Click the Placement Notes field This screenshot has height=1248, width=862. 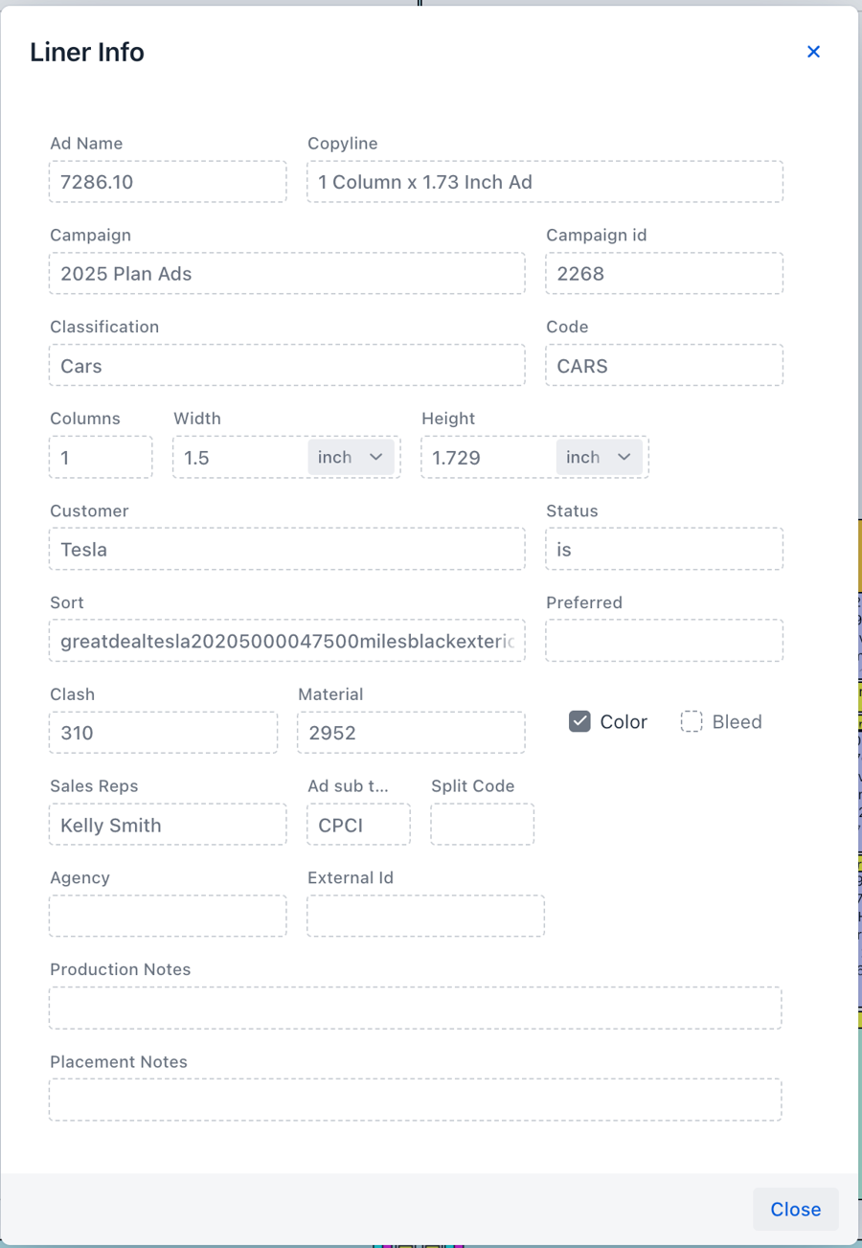(415, 1100)
